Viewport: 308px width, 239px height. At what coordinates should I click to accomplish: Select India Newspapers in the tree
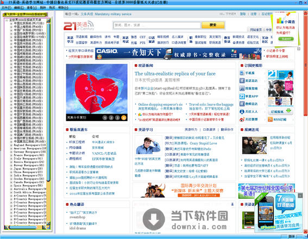28,175
